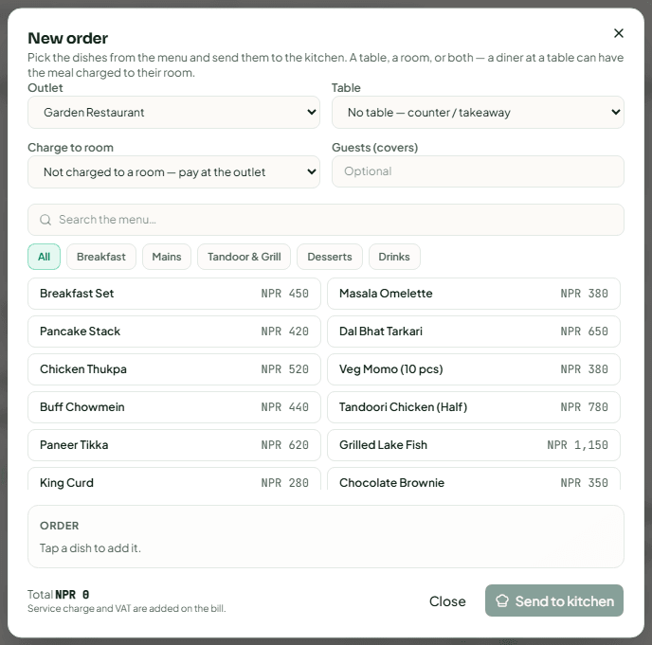This screenshot has height=645, width=652.
Task: Add Chocolate Brownie to the order
Action: [x=474, y=478]
